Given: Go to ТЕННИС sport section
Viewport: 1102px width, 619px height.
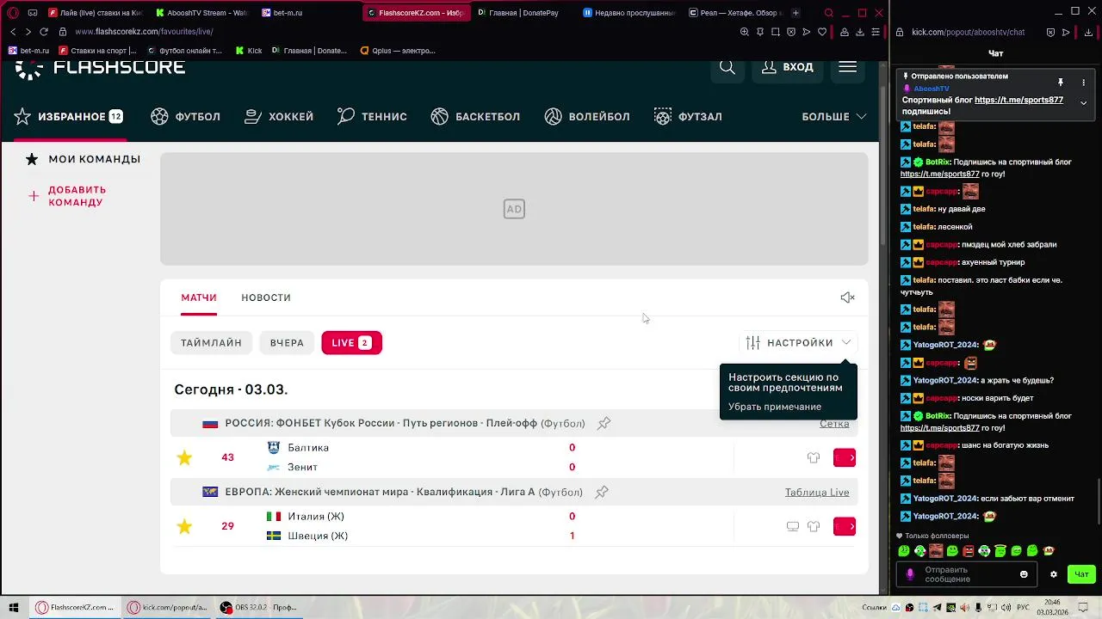Looking at the screenshot, I should 372,116.
